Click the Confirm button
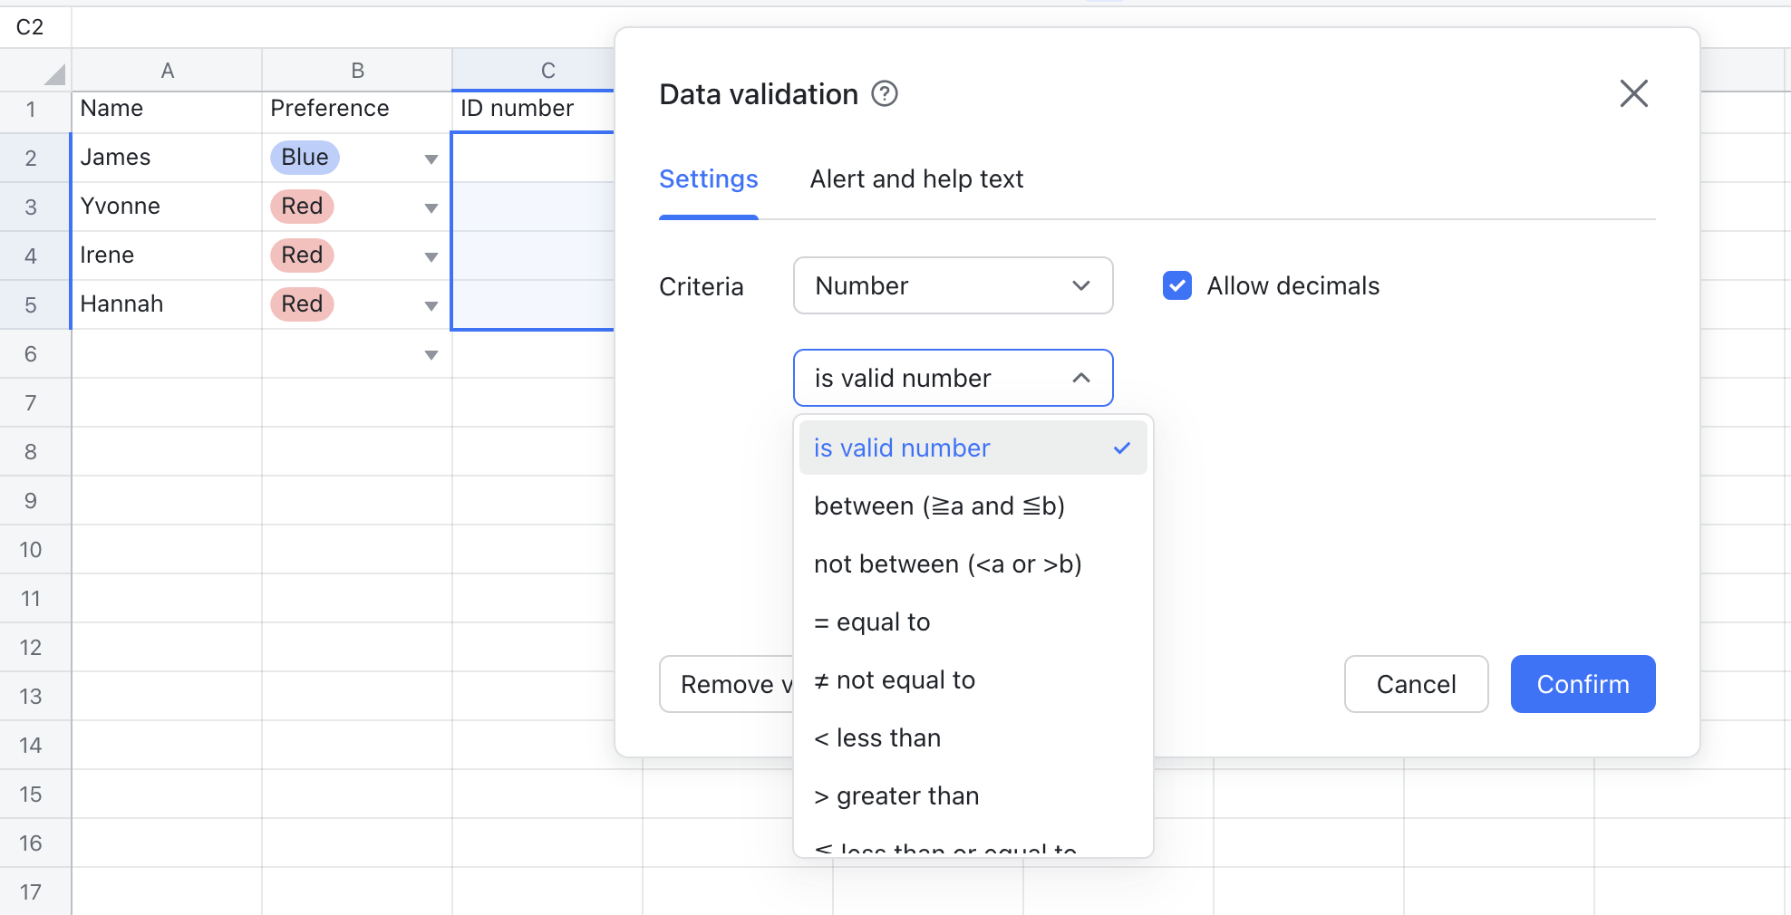Viewport: 1791px width, 915px height. [1582, 684]
